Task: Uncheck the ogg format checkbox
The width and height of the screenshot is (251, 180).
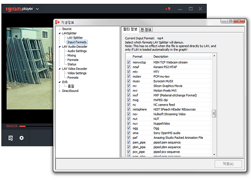Action: pyautogui.click(x=129, y=128)
